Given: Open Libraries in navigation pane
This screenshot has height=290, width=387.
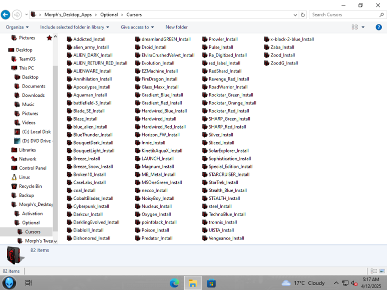Looking at the screenshot, I should pyautogui.click(x=28, y=150).
